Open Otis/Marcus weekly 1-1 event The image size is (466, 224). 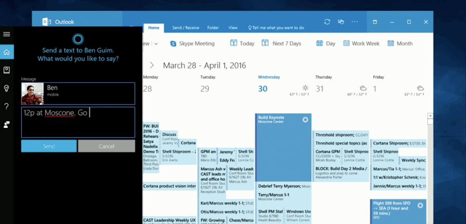[x=226, y=212]
